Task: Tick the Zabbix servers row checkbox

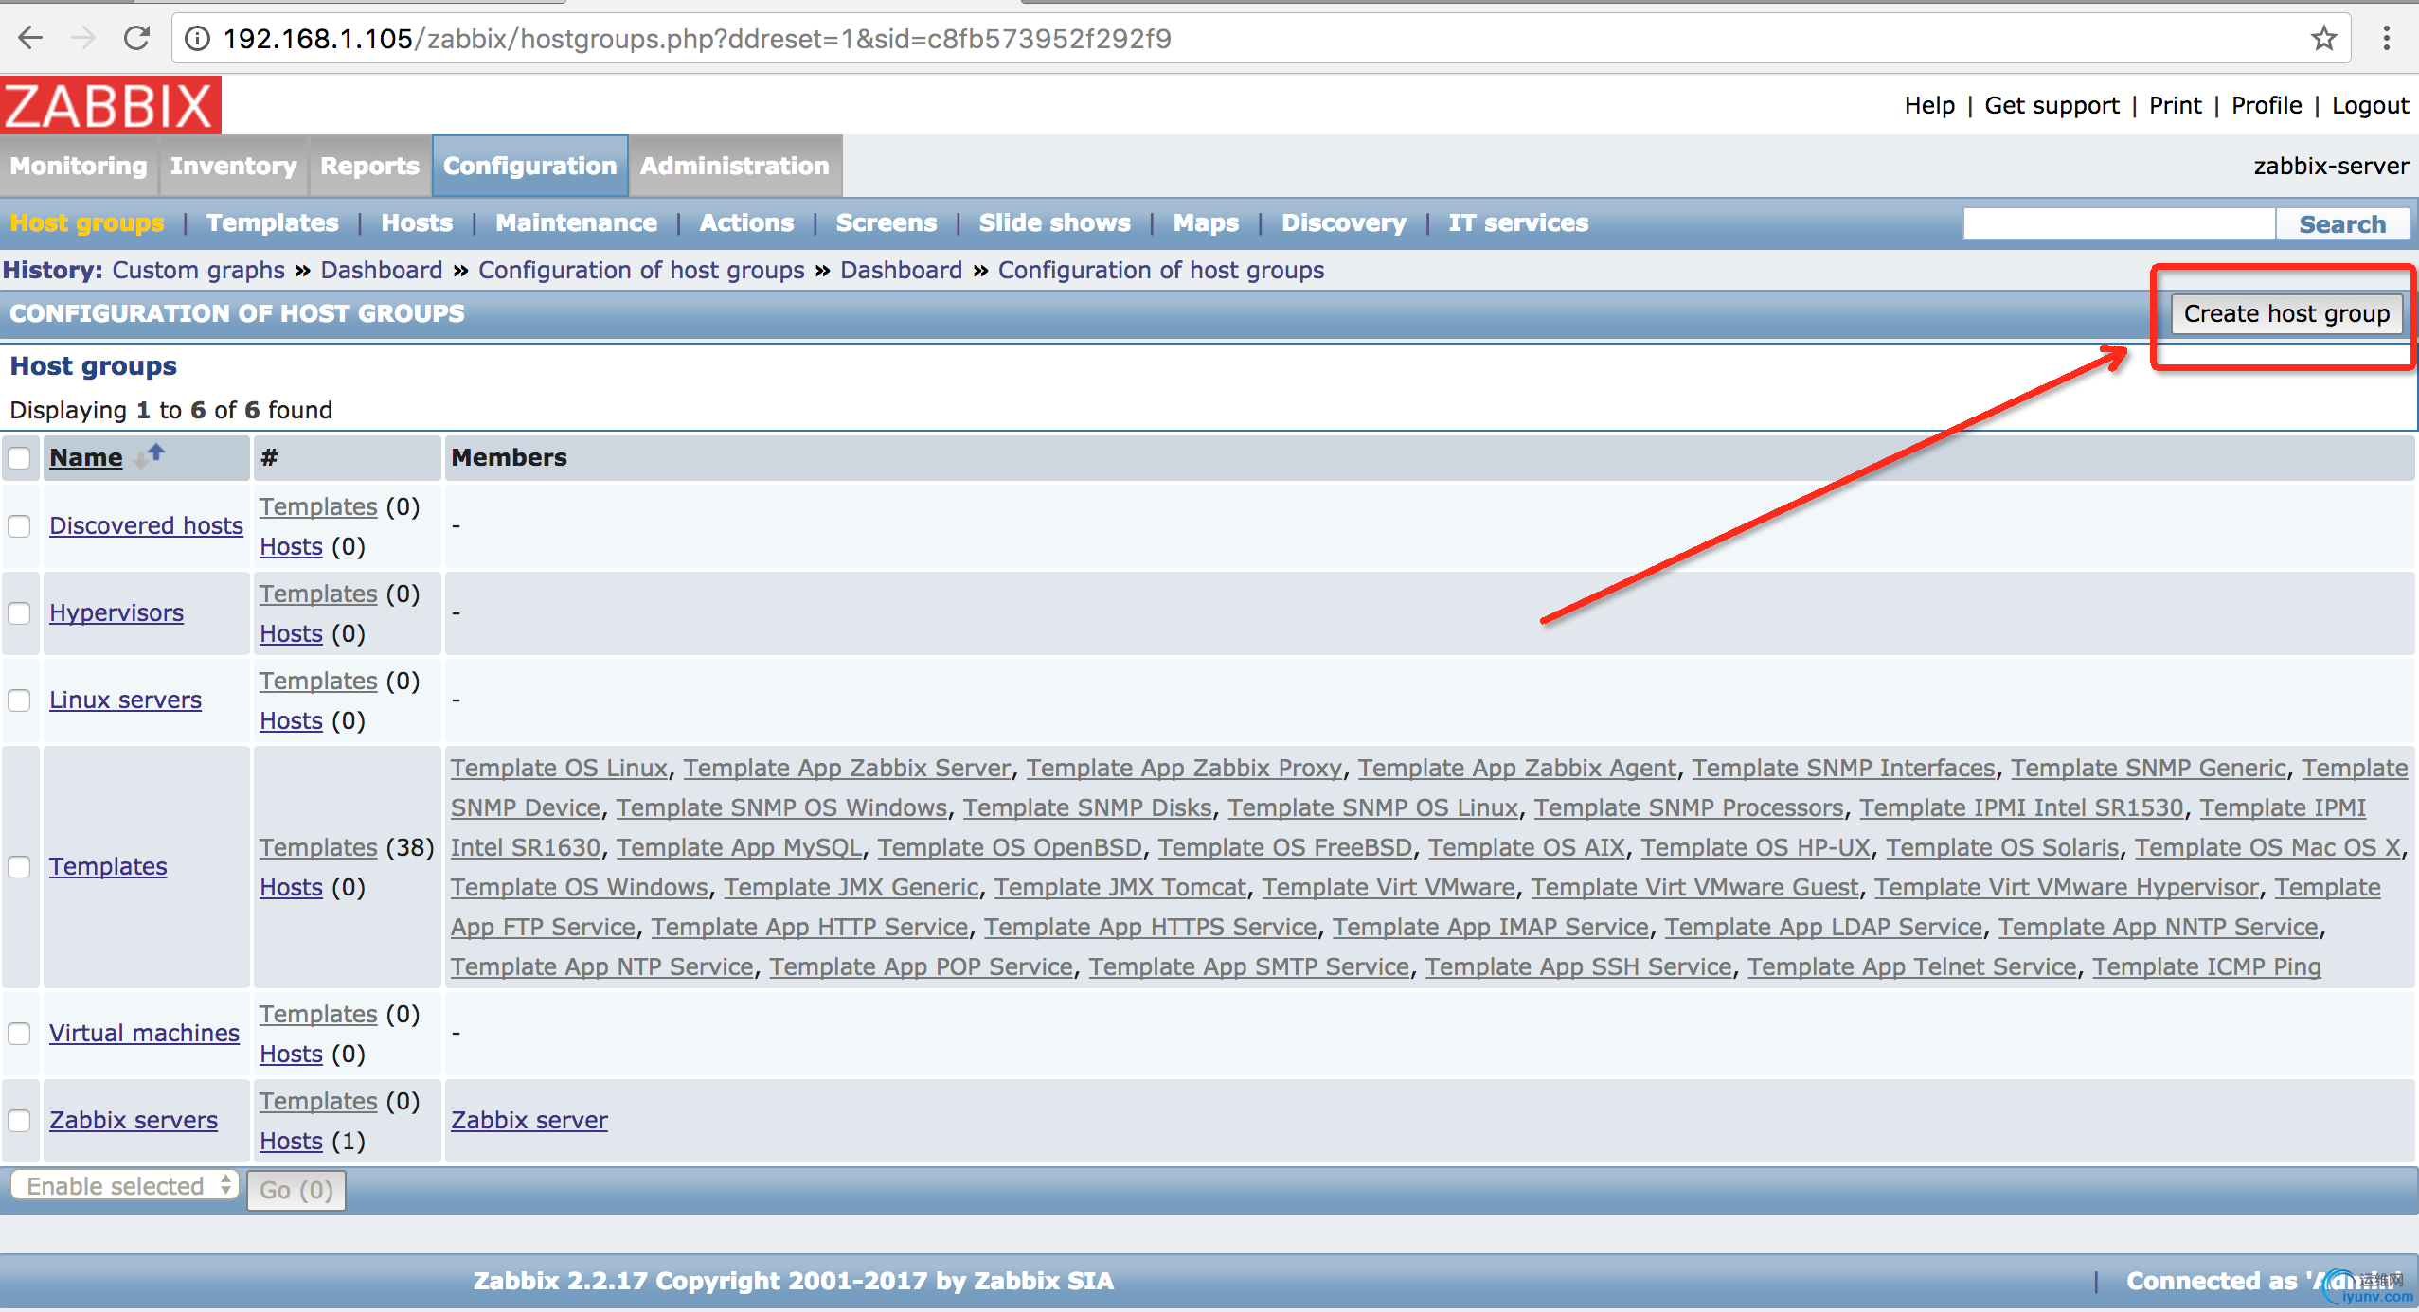Action: tap(20, 1121)
